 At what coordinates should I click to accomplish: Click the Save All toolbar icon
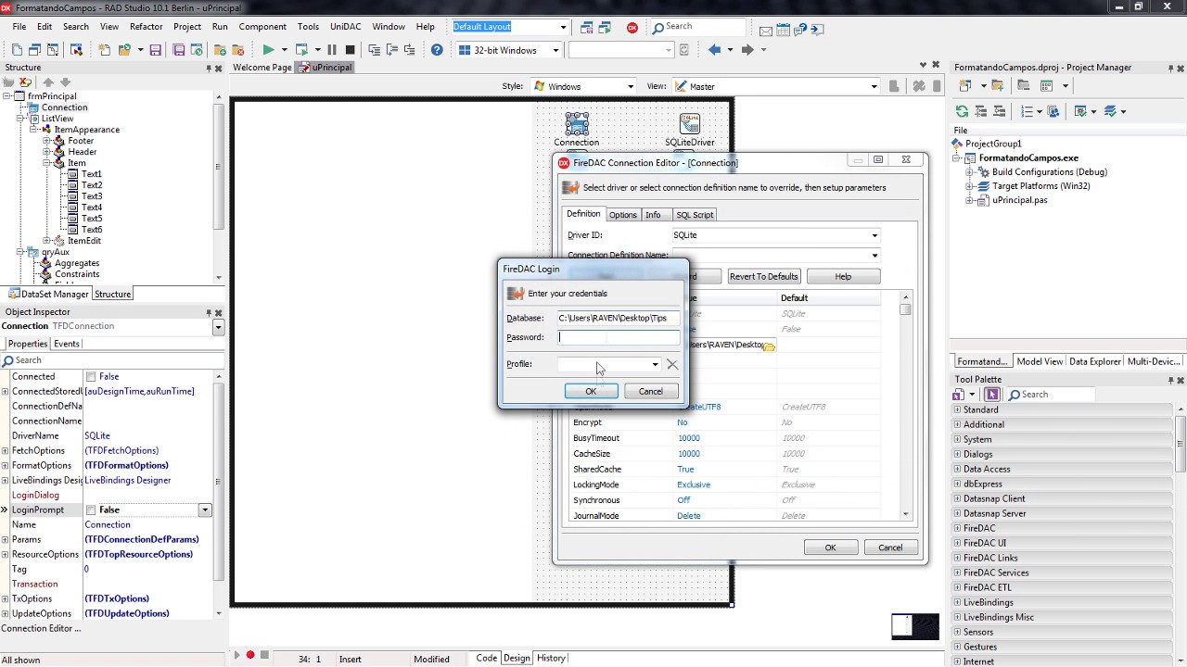click(x=179, y=50)
